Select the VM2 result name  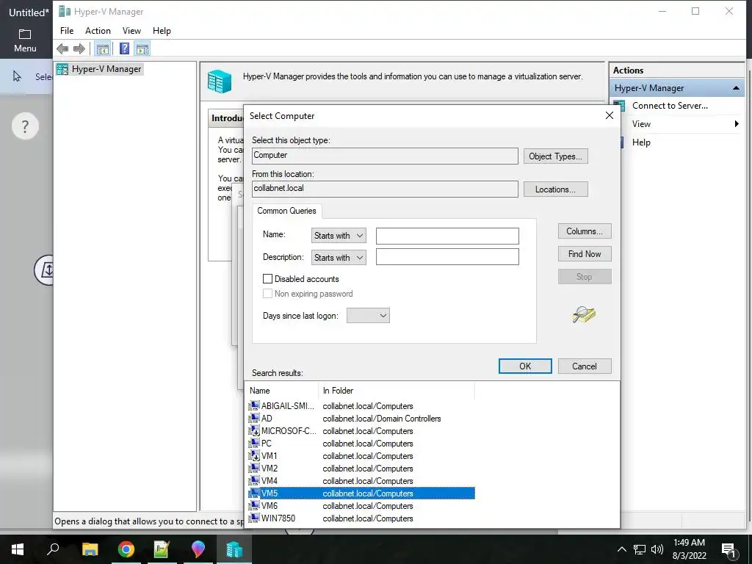coord(269,468)
